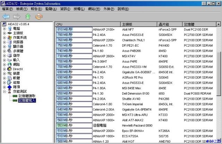Click the 多媒體 multimedia icon
The image size is (222, 144).
click(10, 51)
